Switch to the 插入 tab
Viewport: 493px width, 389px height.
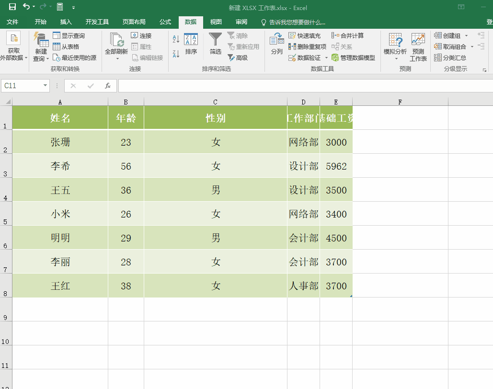coord(66,22)
